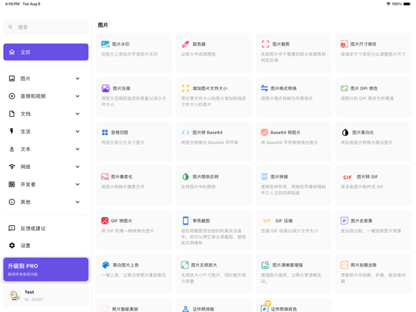Open 设置 settings
This screenshot has height=312, width=416.
pos(46,246)
